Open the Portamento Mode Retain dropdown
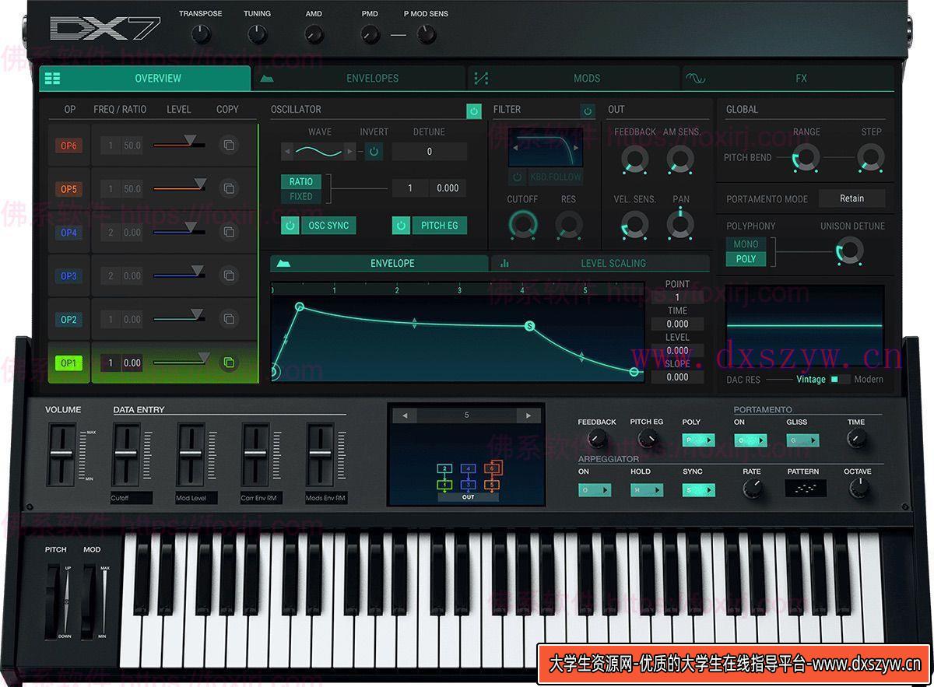 pyautogui.click(x=851, y=198)
